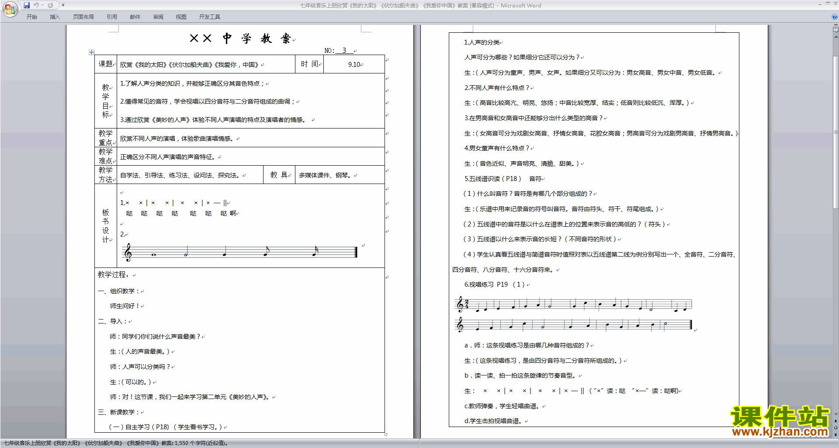Open Customize Quick Access Toolbar dropdown

63,5
